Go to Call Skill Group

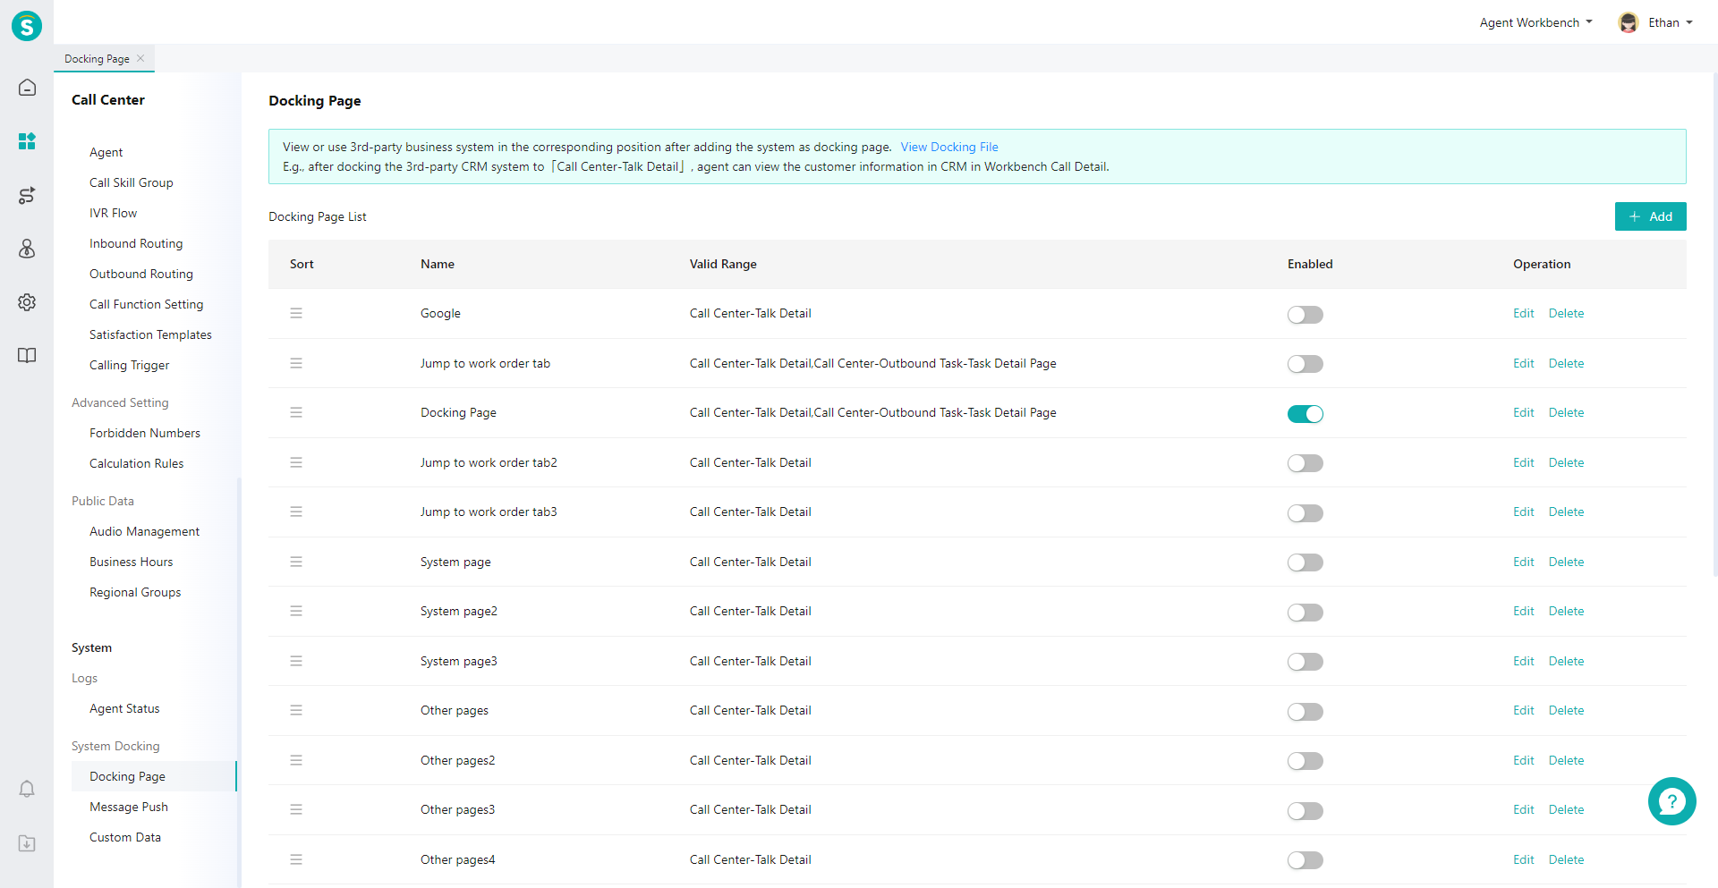(132, 182)
